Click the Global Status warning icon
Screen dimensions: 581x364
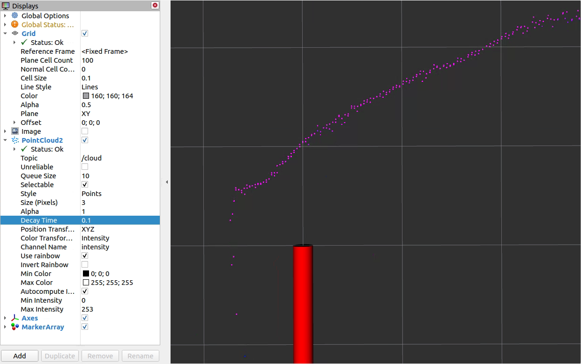click(14, 24)
